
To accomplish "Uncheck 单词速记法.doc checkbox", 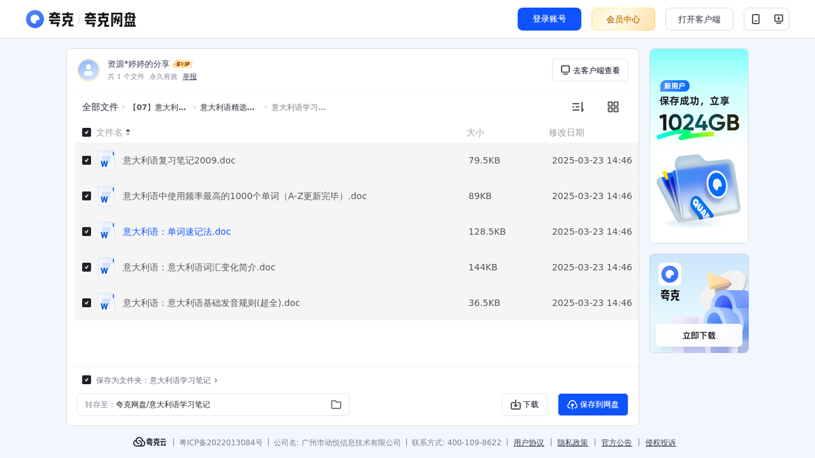I will [x=87, y=232].
